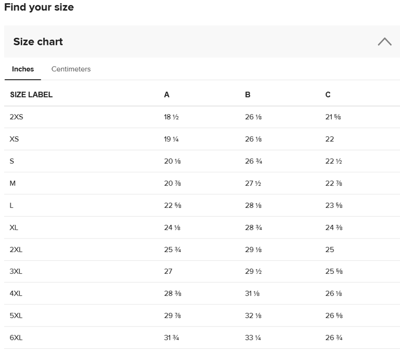This screenshot has width=400, height=353.
Task: Click the M size label
Action: (12, 183)
